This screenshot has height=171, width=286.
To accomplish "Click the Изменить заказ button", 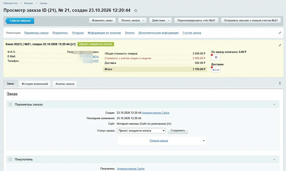I will 102,21.
